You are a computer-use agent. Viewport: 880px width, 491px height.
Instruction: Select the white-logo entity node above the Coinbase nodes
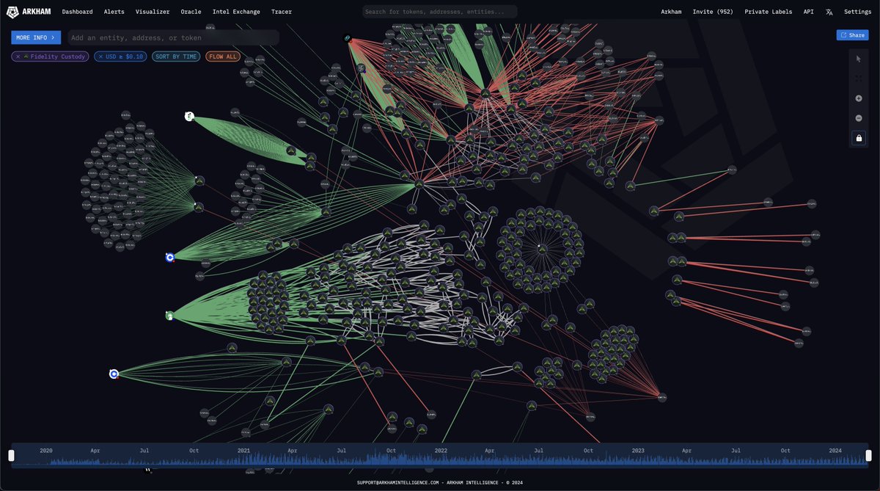pyautogui.click(x=189, y=116)
